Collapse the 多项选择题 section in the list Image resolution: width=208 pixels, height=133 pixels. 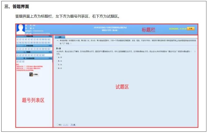click(x=51, y=45)
